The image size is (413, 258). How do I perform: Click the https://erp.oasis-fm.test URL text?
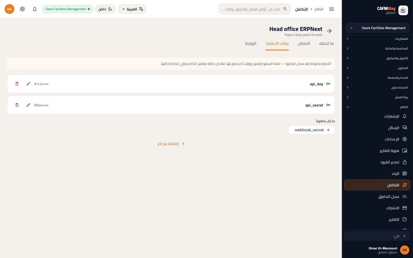click(303, 35)
